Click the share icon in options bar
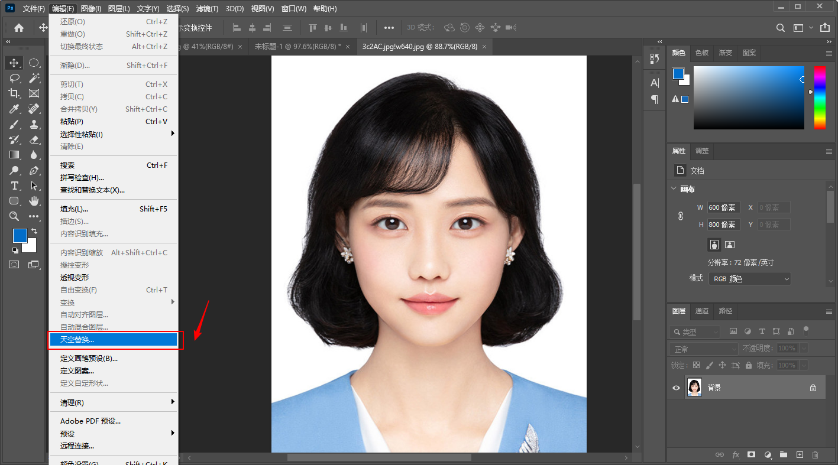This screenshot has height=465, width=838. 825,28
